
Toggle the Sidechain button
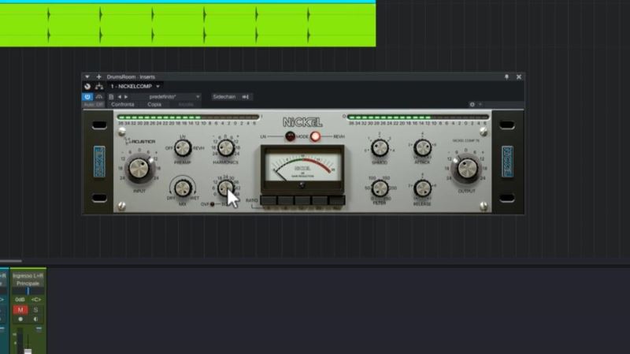pyautogui.click(x=224, y=97)
